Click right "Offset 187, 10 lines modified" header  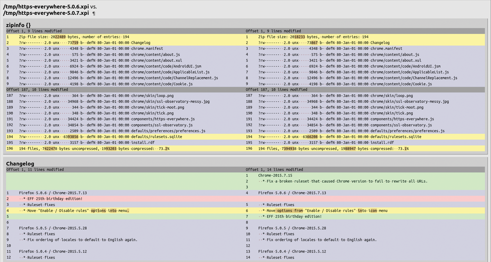click(x=276, y=90)
